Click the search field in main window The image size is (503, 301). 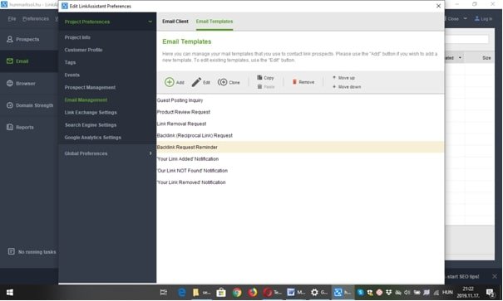466,39
